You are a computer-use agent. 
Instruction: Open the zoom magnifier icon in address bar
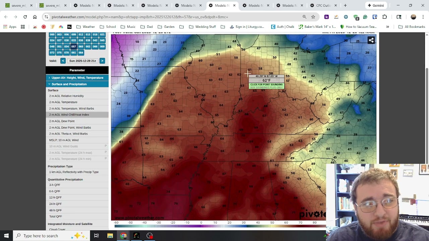coord(304,17)
